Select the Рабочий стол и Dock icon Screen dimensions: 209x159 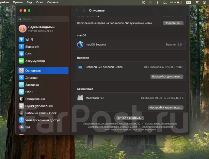[21, 113]
